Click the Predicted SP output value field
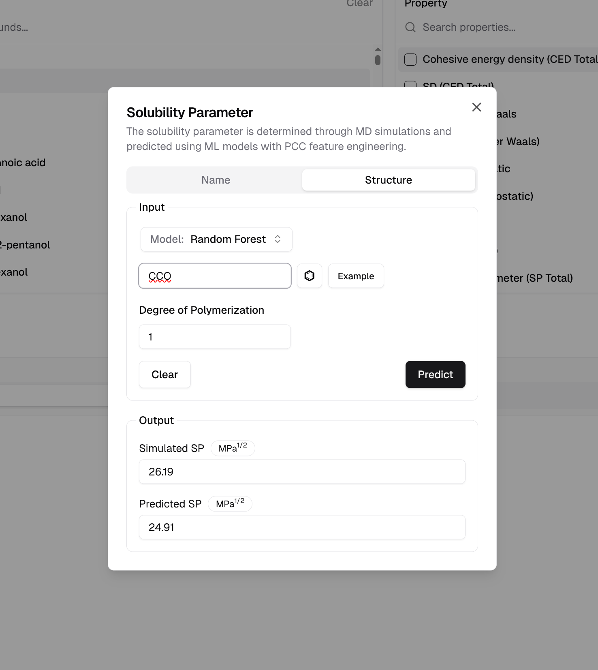The height and width of the screenshot is (670, 598). 302,527
